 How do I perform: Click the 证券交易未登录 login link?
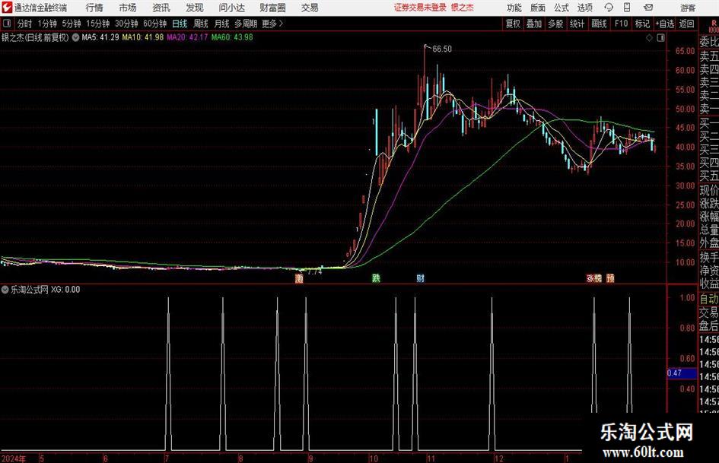(x=420, y=8)
